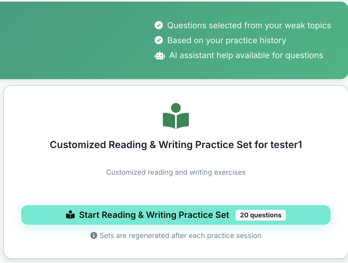Click the weak topics feature description
This screenshot has height=263, width=348.
point(249,25)
